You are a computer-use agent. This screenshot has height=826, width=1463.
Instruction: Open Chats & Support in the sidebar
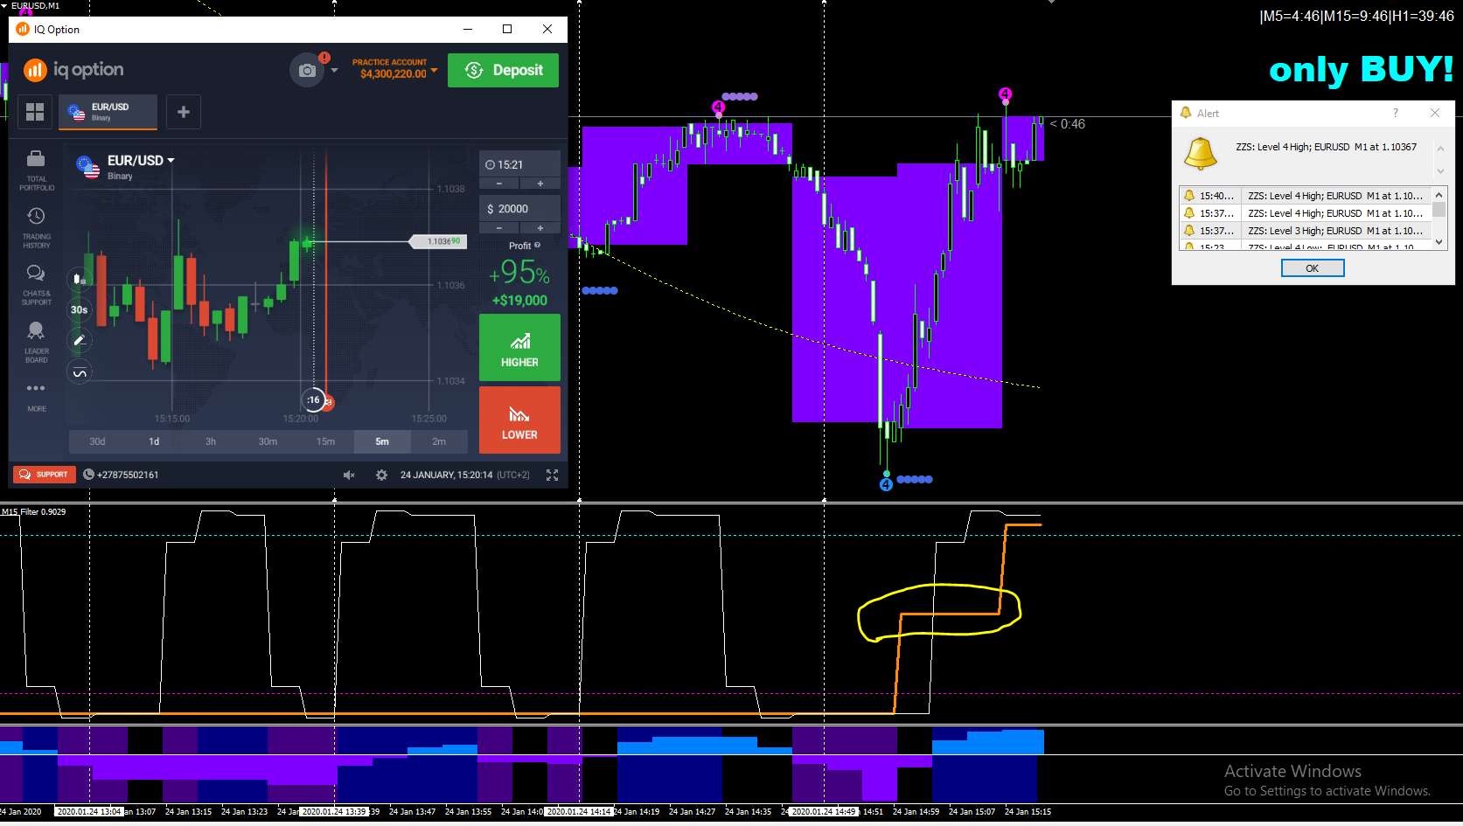pyautogui.click(x=36, y=285)
